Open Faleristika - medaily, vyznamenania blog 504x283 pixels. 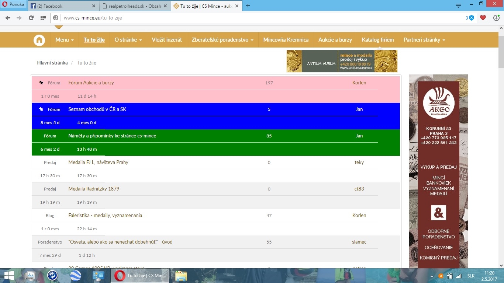click(x=106, y=216)
